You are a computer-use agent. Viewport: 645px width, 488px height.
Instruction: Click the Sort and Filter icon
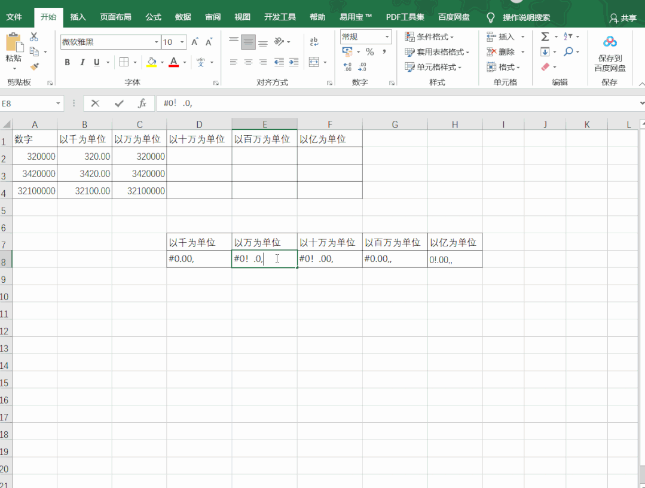tap(568, 36)
